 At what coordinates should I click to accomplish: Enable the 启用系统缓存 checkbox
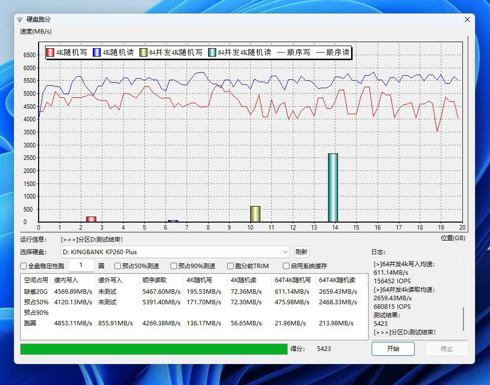[x=286, y=266]
